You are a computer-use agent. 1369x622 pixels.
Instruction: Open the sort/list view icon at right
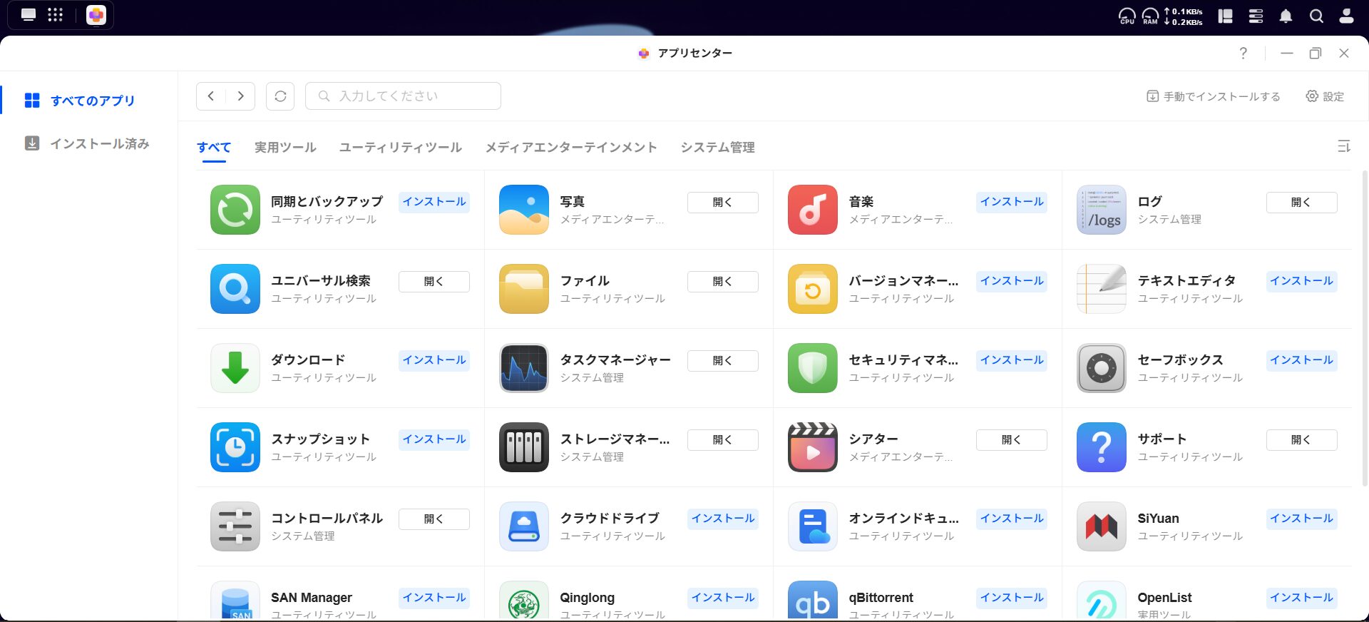pyautogui.click(x=1343, y=146)
